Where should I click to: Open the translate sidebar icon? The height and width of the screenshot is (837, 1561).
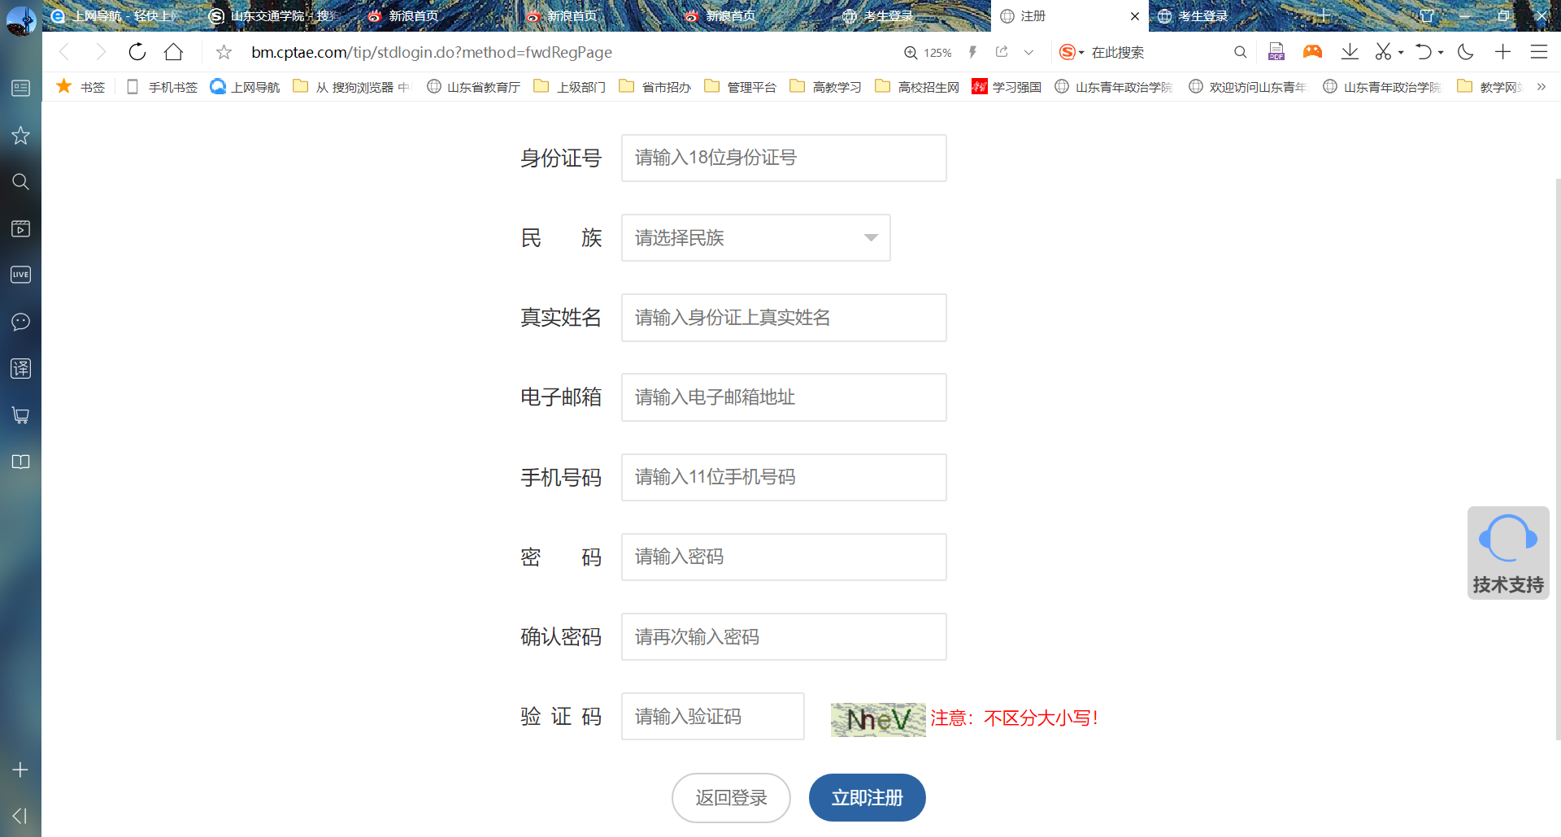pos(20,368)
